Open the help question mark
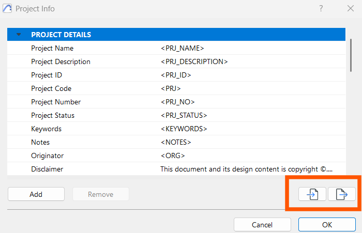This screenshot has width=362, height=233. point(321,9)
